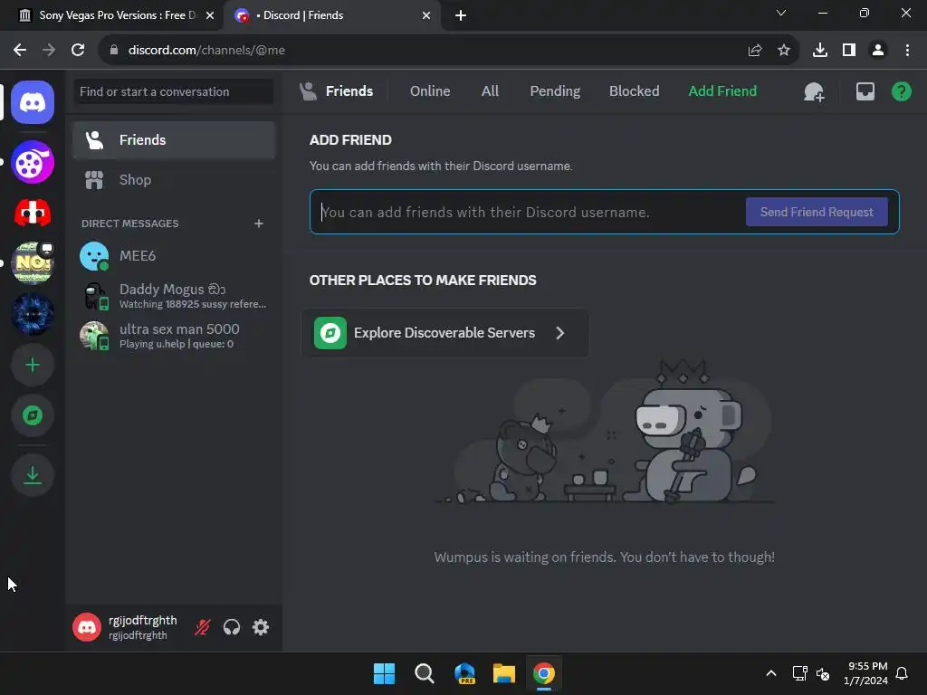
Task: Open MEE6 direct message
Action: click(174, 256)
